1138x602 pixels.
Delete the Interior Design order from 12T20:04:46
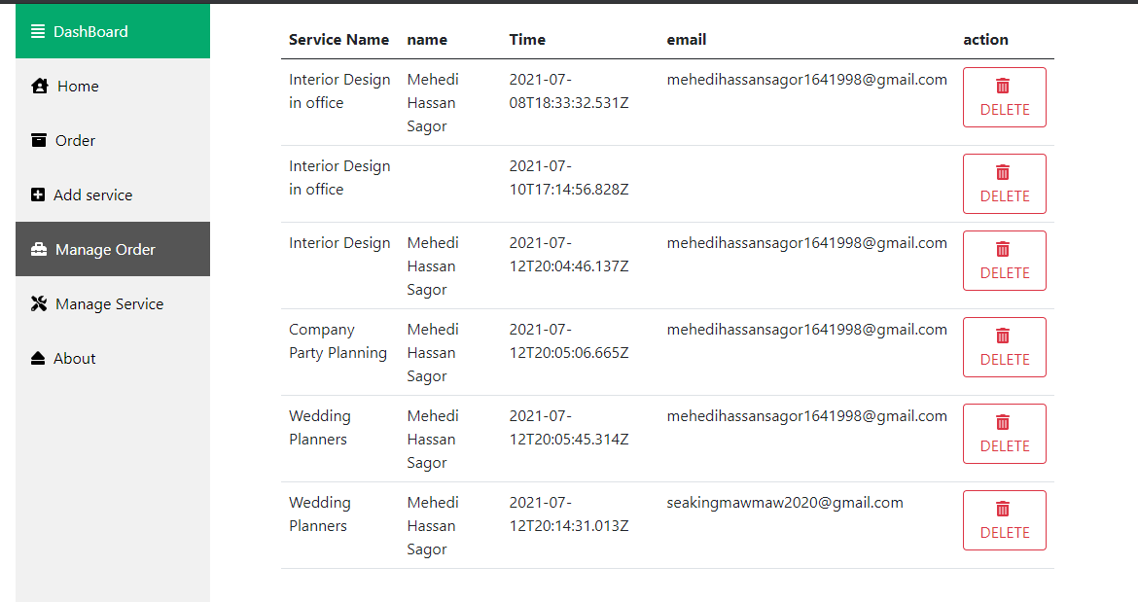click(1005, 261)
